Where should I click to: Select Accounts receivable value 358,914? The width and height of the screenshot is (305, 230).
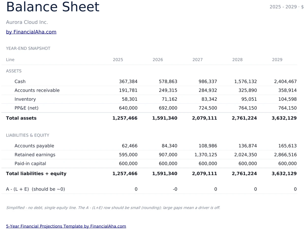click(x=287, y=90)
